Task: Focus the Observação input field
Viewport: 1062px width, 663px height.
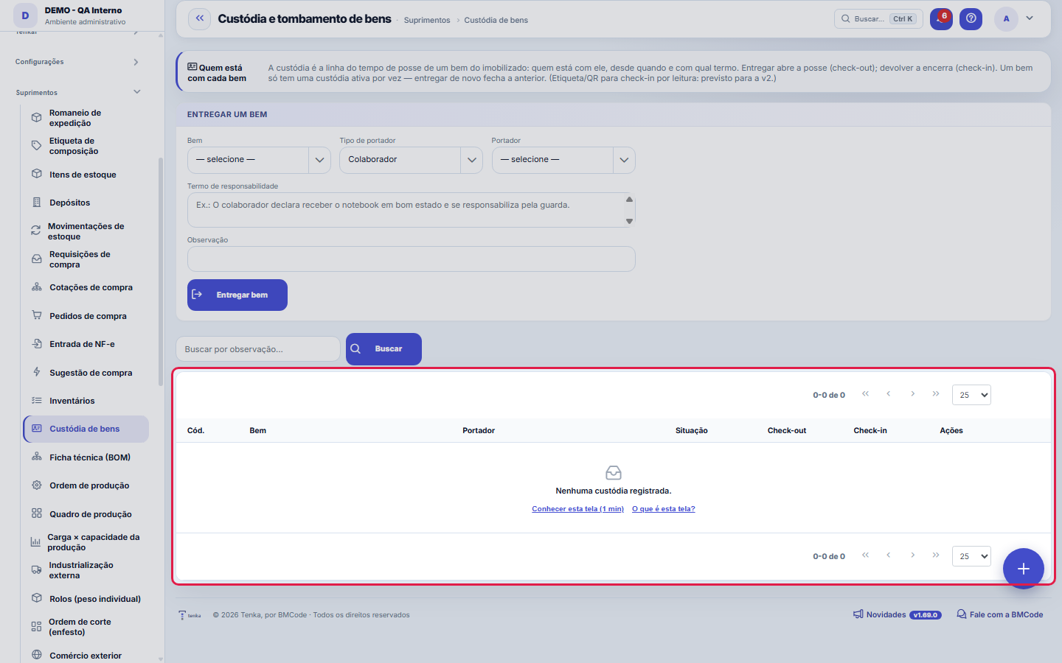Action: coord(411,259)
